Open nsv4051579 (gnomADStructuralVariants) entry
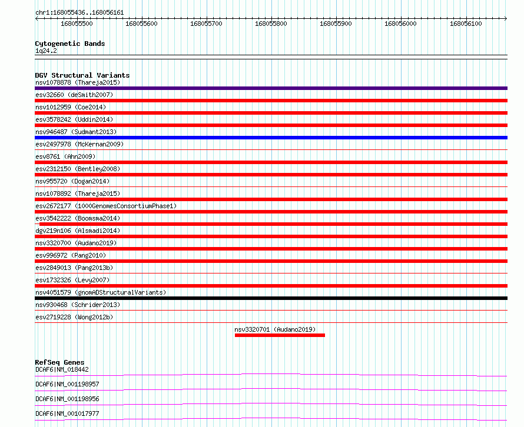This screenshot has width=524, height=427. pos(101,292)
